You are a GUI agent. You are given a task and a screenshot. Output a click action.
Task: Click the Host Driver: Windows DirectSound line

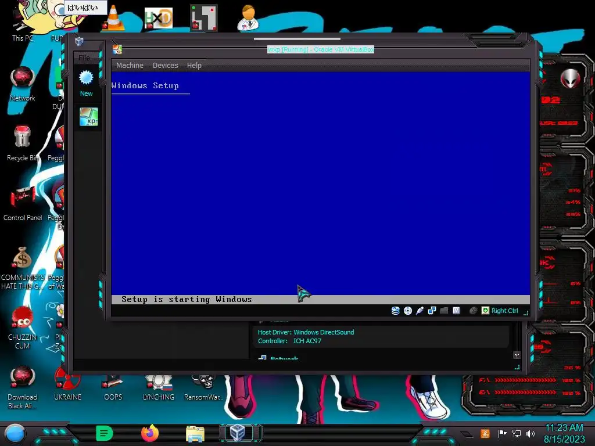306,332
